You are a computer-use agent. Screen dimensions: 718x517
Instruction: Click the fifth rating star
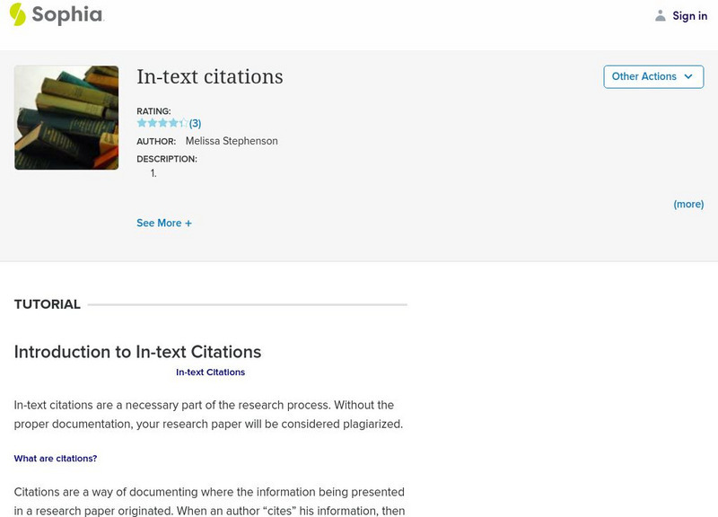pos(183,123)
